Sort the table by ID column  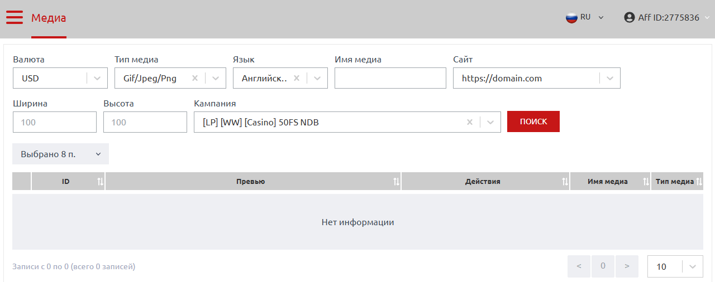pyautogui.click(x=101, y=182)
